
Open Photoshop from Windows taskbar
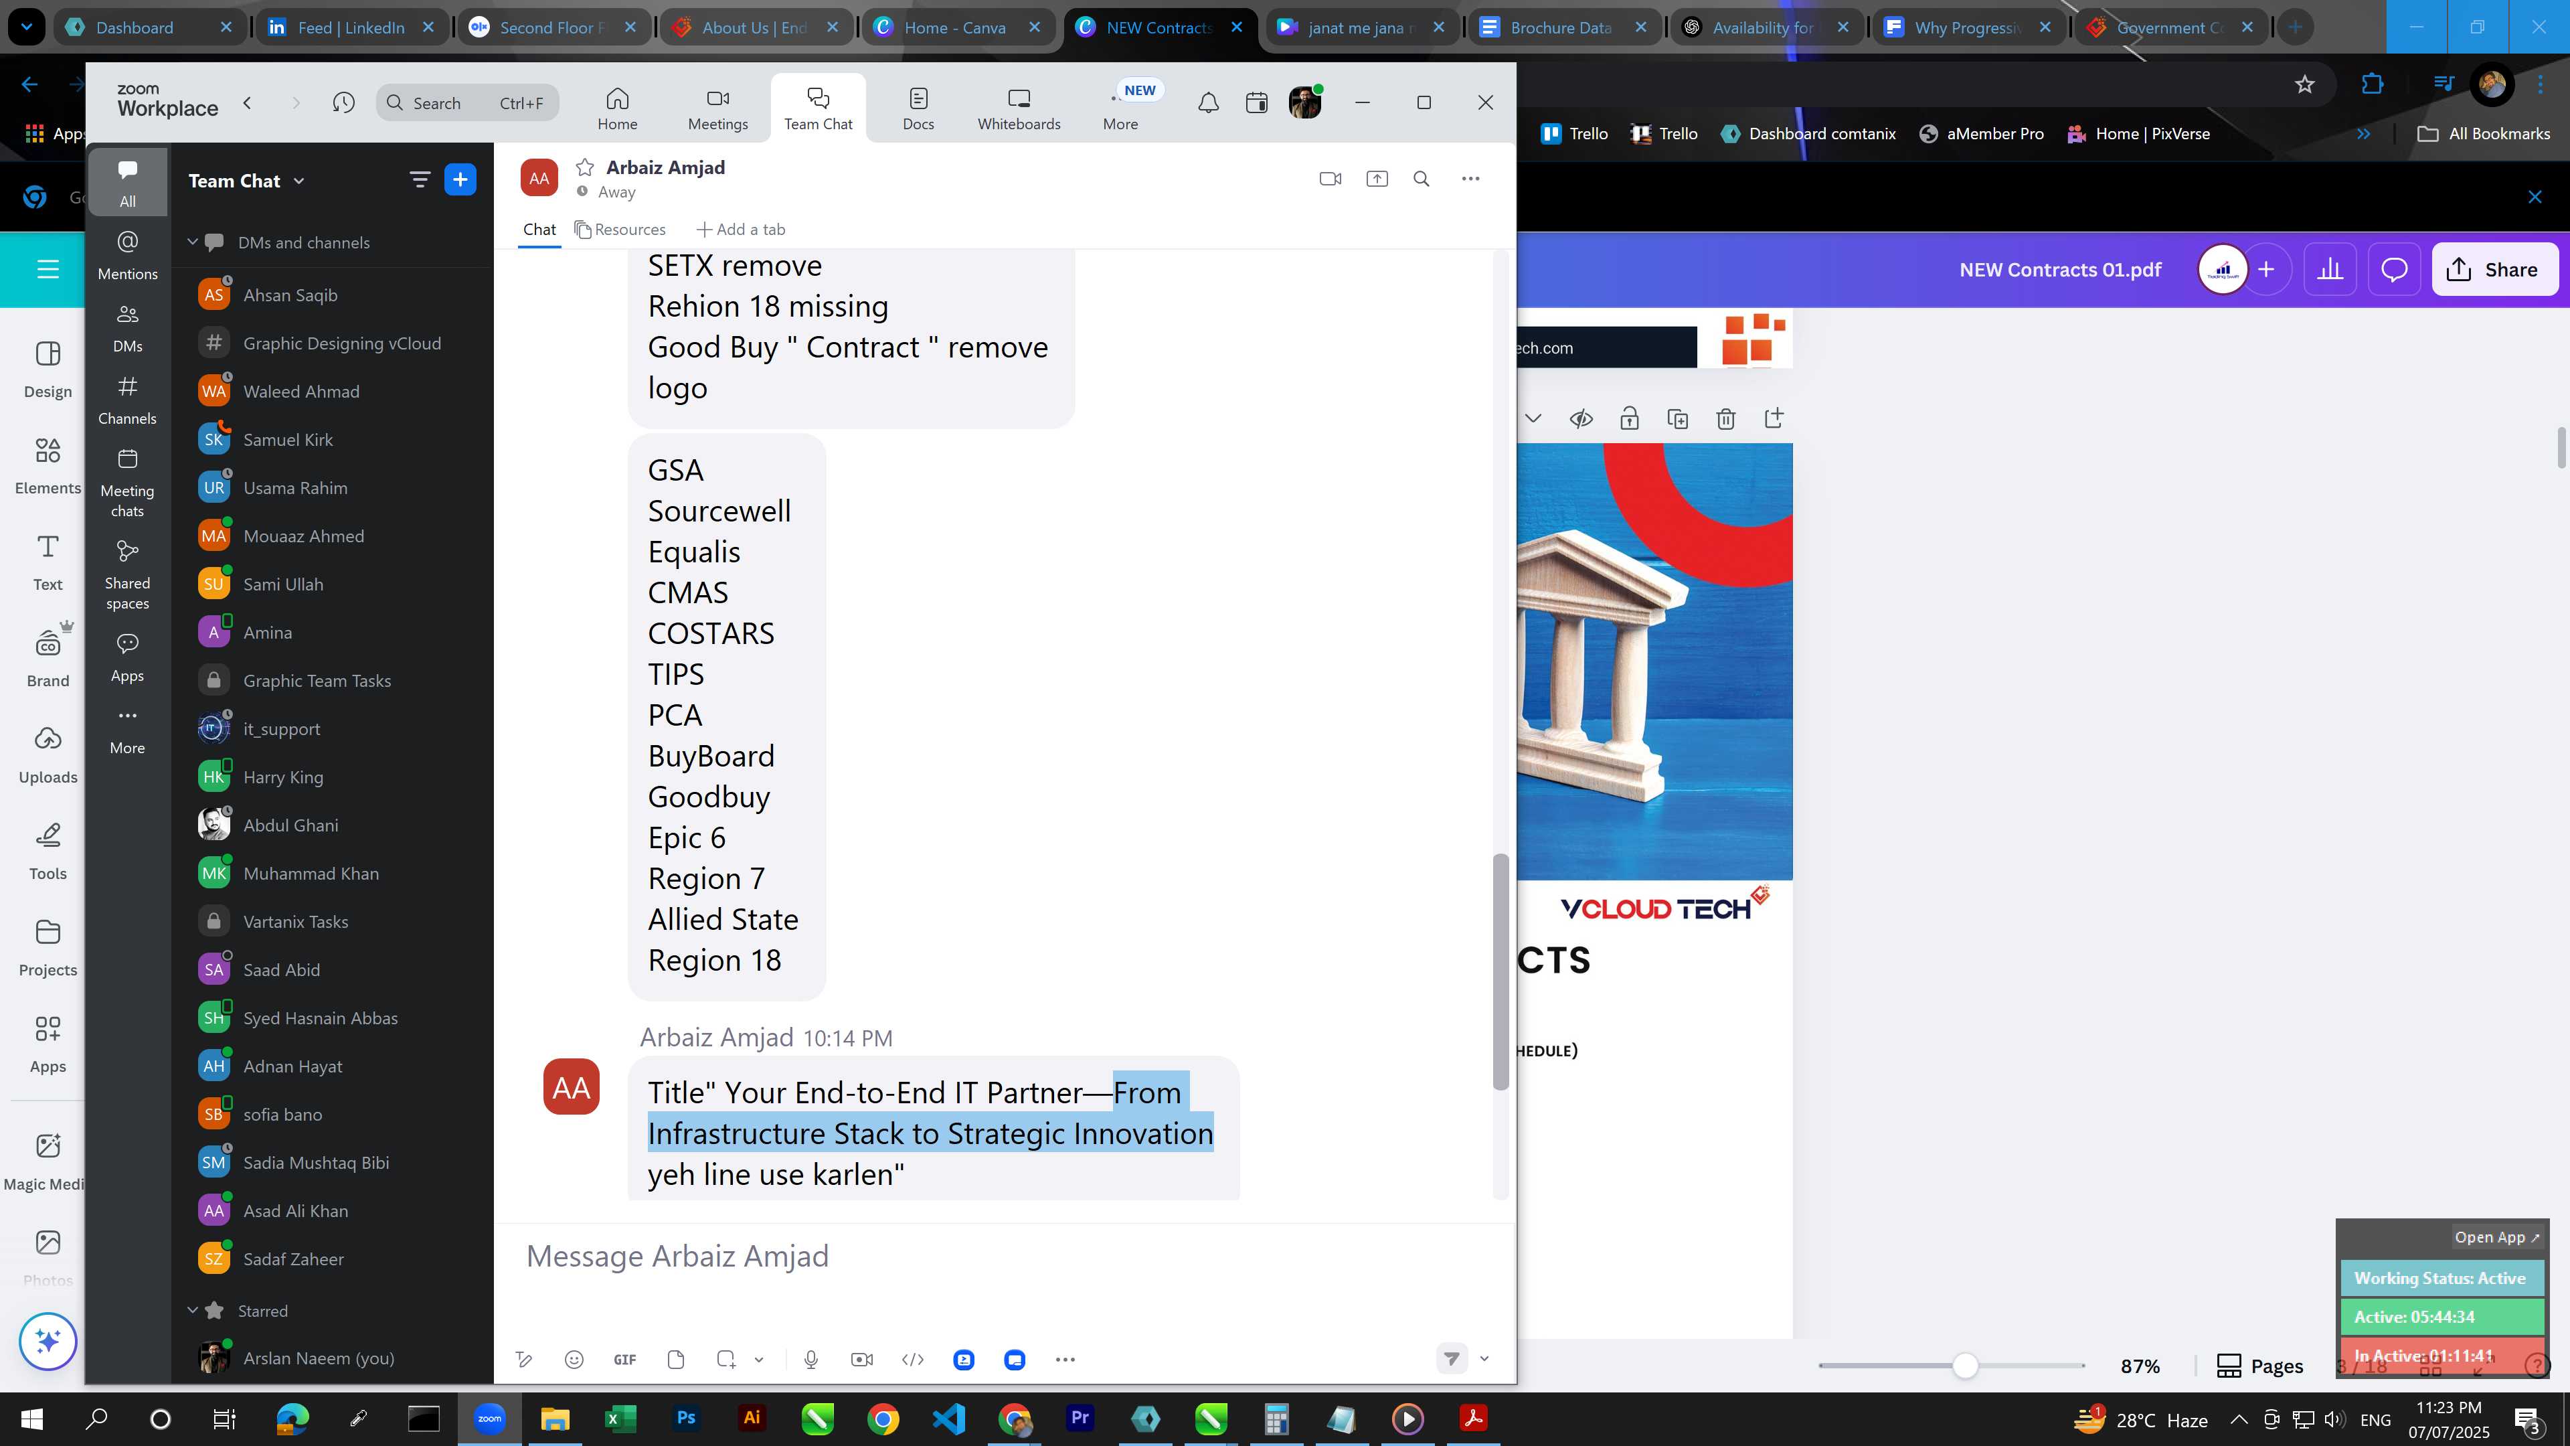point(687,1418)
